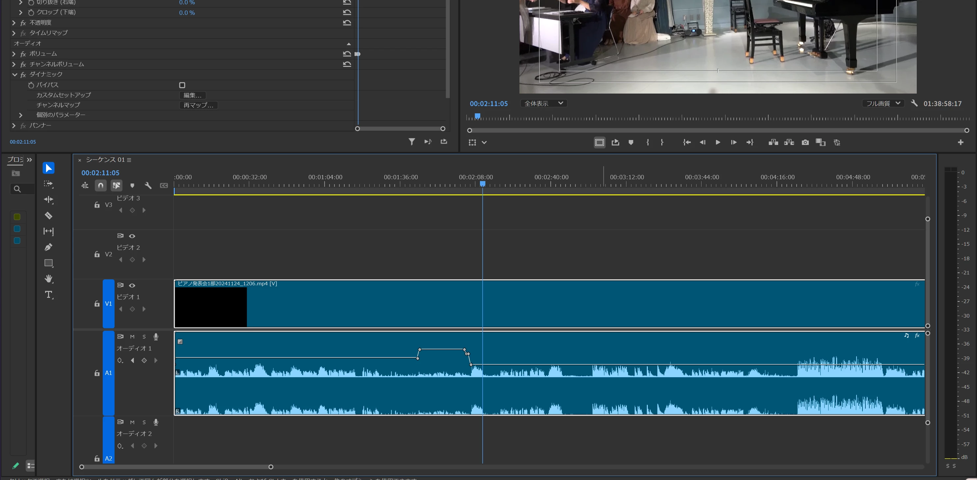Enable the Bypass checkbox under Dynamics
Screen dimensions: 977x480
(x=182, y=85)
